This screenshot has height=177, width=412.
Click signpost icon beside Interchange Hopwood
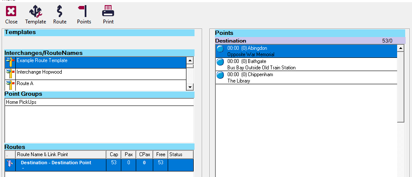coord(10,74)
